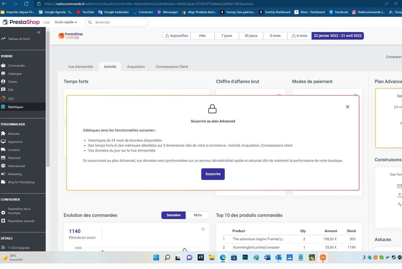Click the Steam icon in system tray
This screenshot has width=402, height=269.
tap(394, 257)
